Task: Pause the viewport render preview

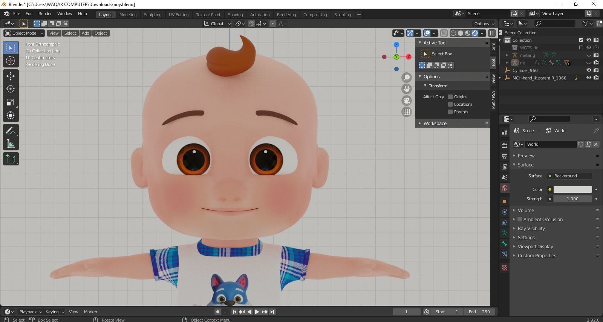Action: [492, 33]
